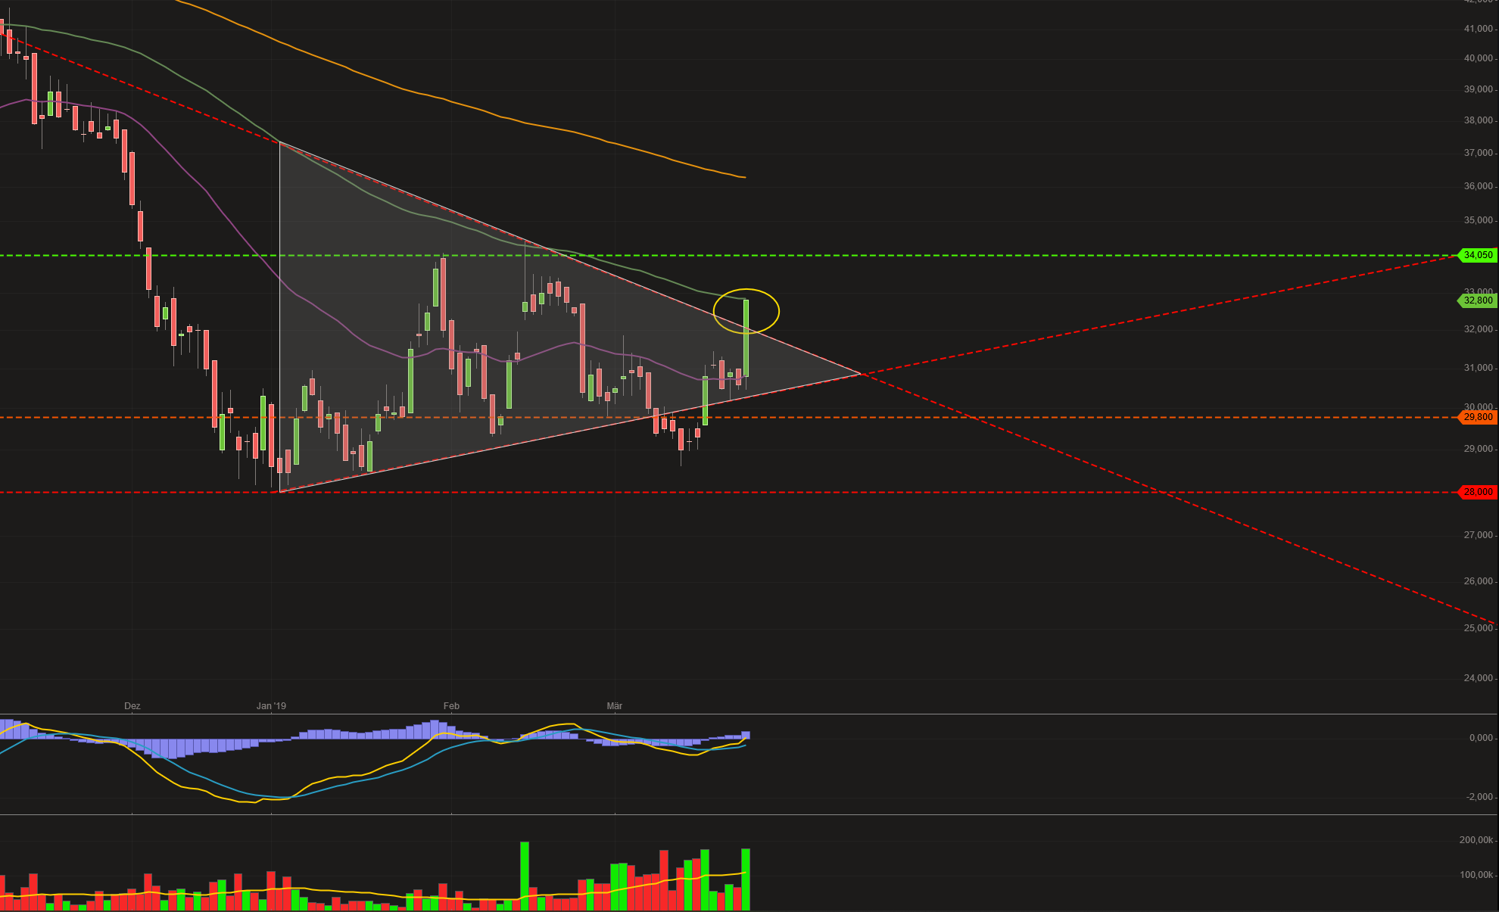
Task: Select the red 28,000 price label
Action: [x=1477, y=492]
